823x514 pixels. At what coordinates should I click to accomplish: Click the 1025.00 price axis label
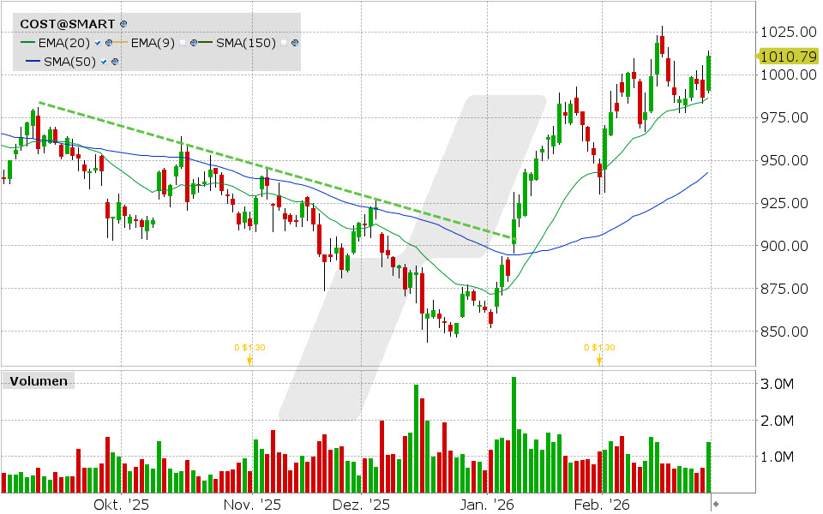click(787, 33)
